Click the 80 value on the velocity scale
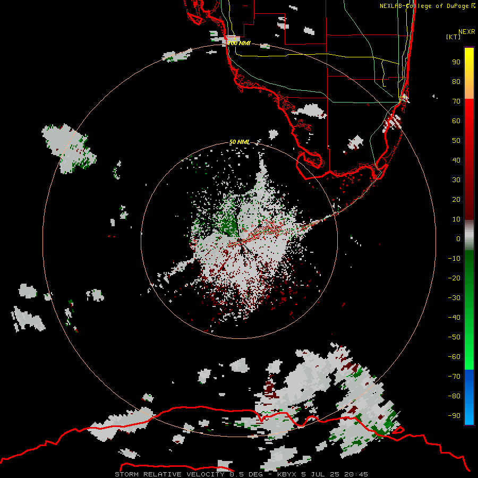 click(x=456, y=81)
